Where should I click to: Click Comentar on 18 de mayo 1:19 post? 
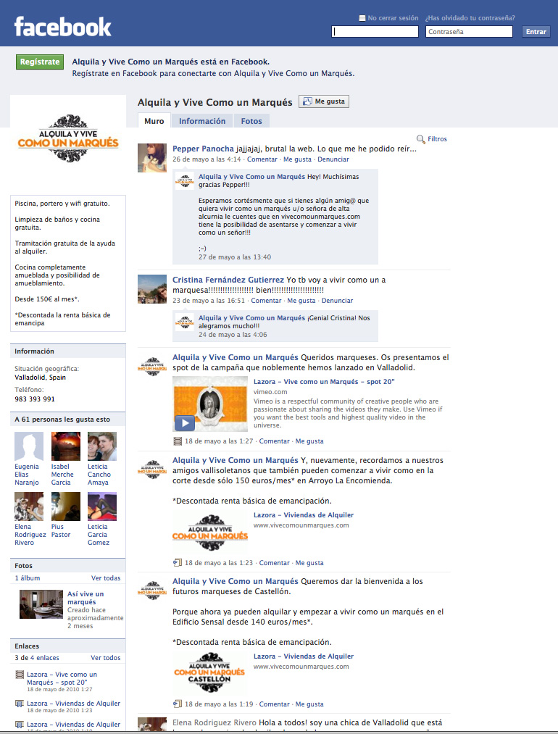[x=275, y=704]
